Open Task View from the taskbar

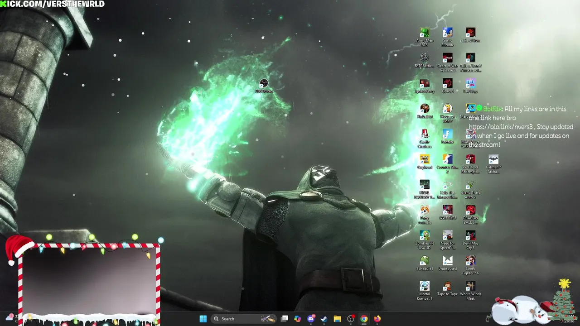click(x=284, y=319)
